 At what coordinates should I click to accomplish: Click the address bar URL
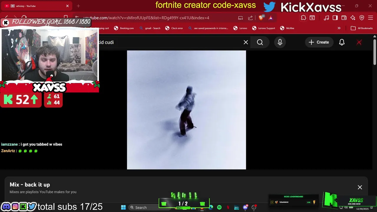[x=146, y=18]
